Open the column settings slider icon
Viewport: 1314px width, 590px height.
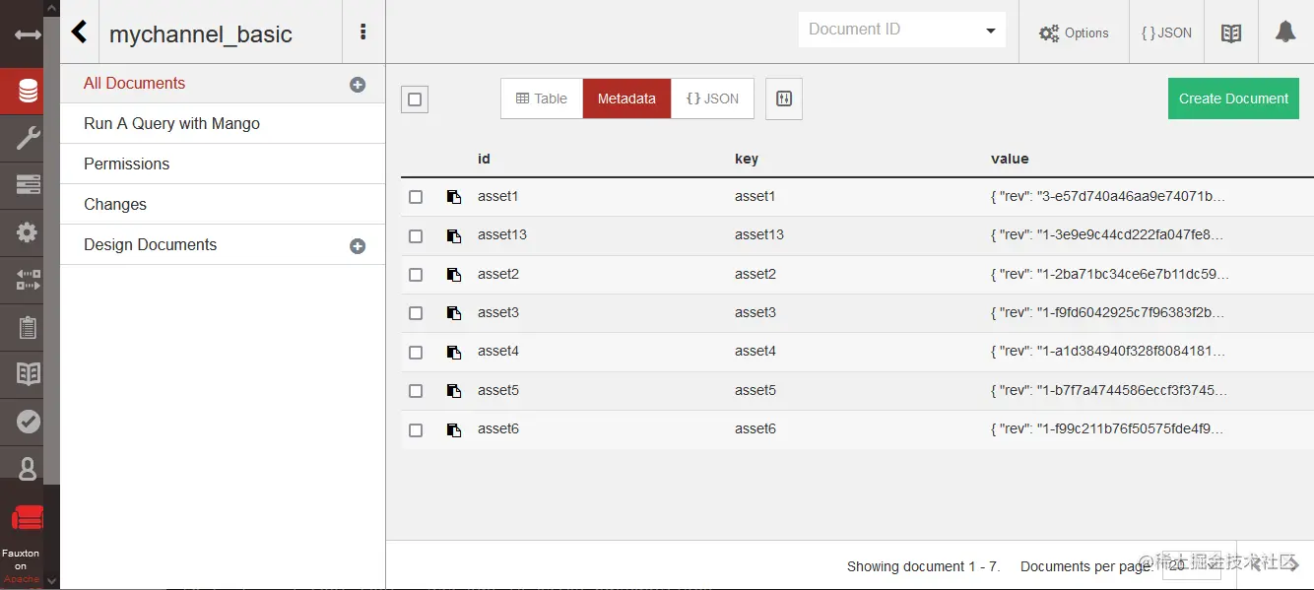784,98
